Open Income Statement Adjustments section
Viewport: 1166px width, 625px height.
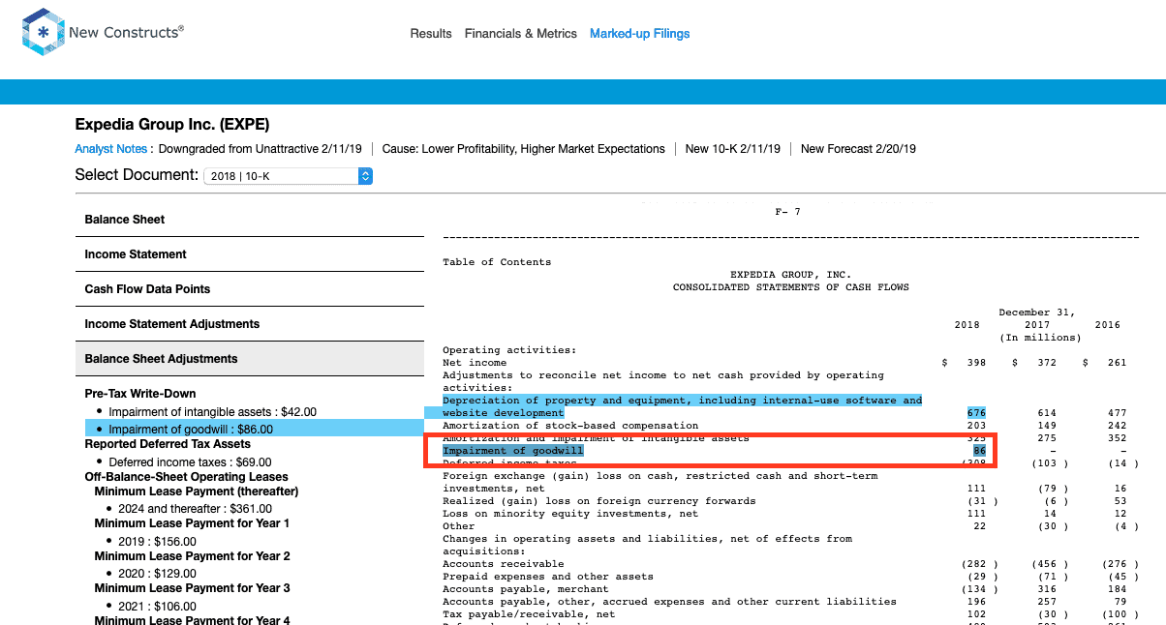(x=250, y=324)
